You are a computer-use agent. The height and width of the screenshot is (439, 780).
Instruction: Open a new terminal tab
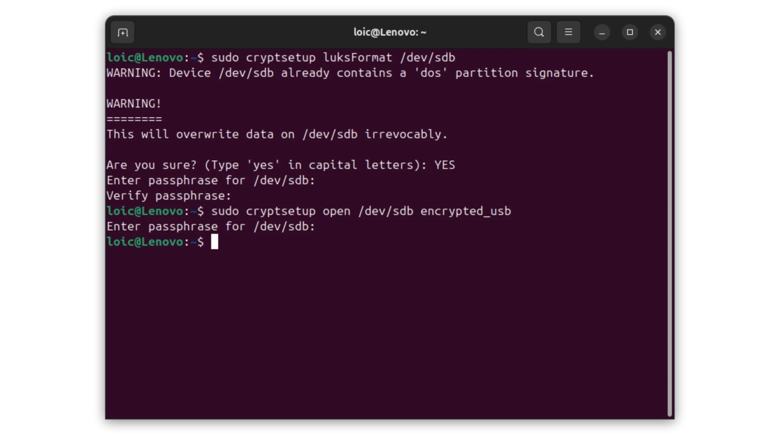click(122, 32)
